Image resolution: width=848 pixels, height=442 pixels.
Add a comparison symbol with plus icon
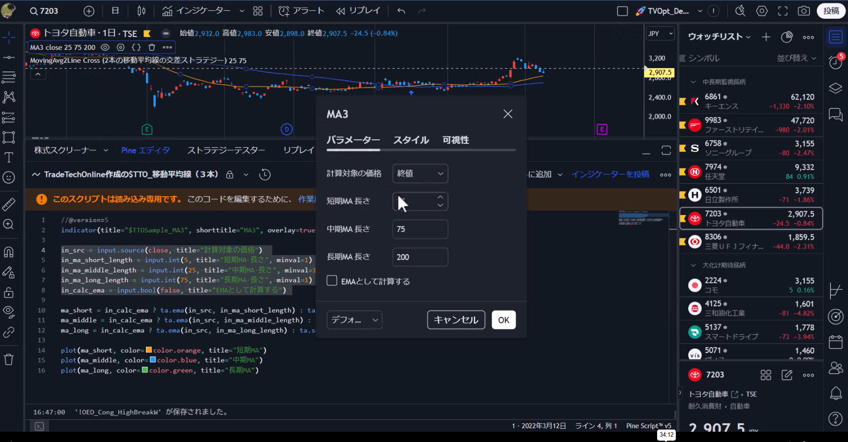[89, 11]
